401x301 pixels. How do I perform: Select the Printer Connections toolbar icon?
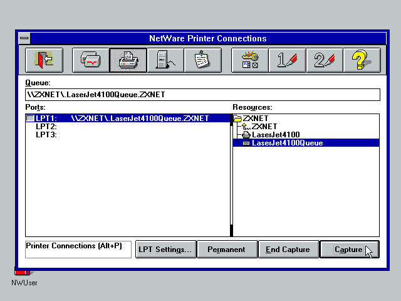128,60
